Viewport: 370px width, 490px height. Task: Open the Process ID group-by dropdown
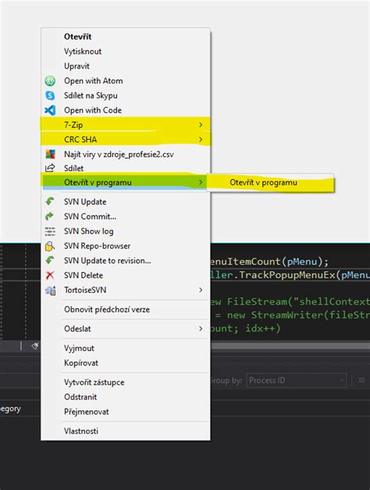pos(296,381)
